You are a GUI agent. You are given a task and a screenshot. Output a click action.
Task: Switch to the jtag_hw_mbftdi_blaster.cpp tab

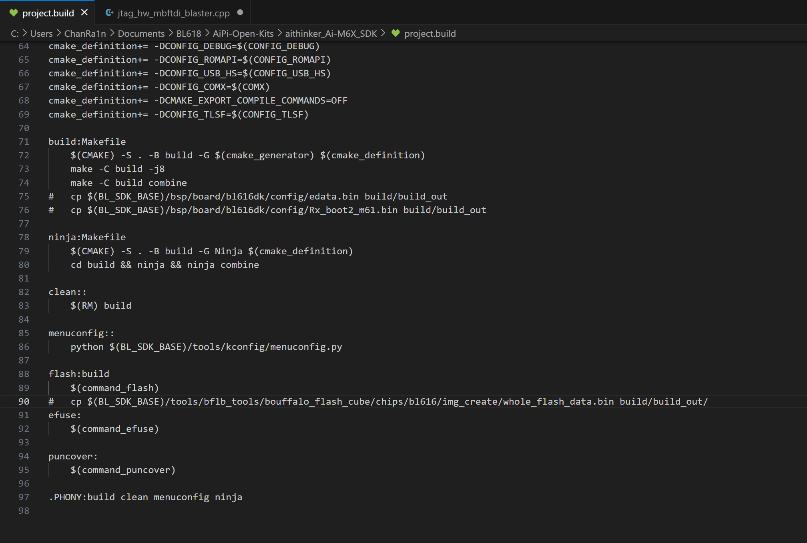point(173,13)
